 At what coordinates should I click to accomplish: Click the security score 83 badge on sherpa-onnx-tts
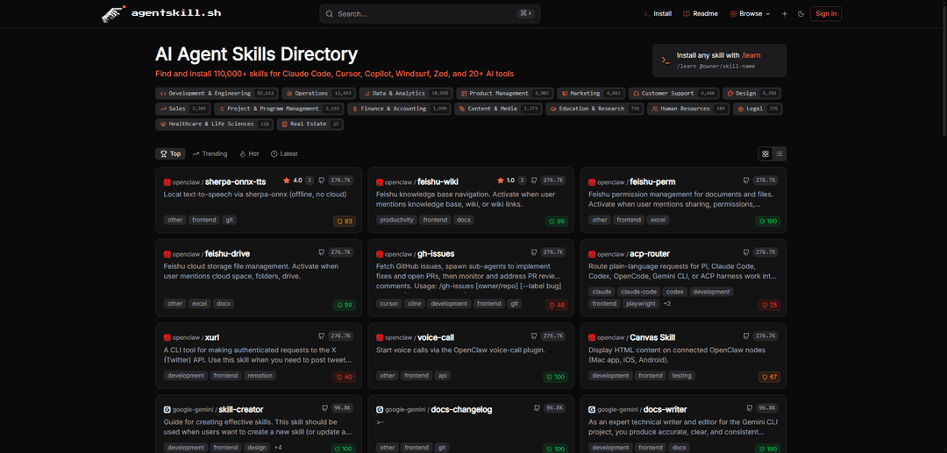coord(345,221)
